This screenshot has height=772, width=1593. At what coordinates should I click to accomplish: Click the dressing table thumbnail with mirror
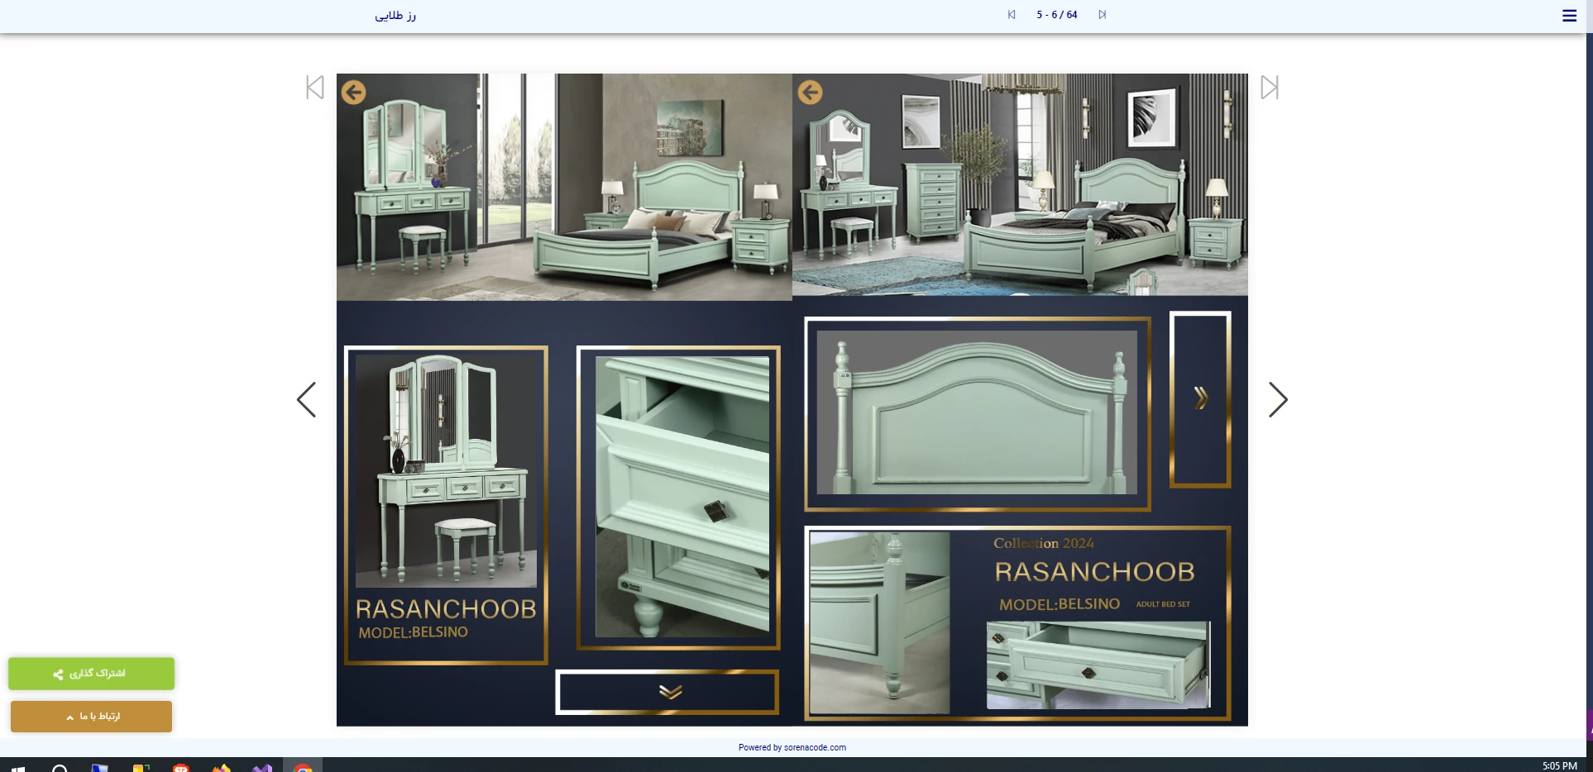(446, 469)
